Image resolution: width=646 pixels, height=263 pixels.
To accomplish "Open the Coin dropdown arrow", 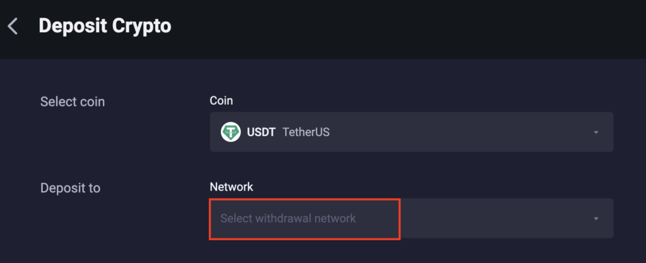I will [596, 132].
